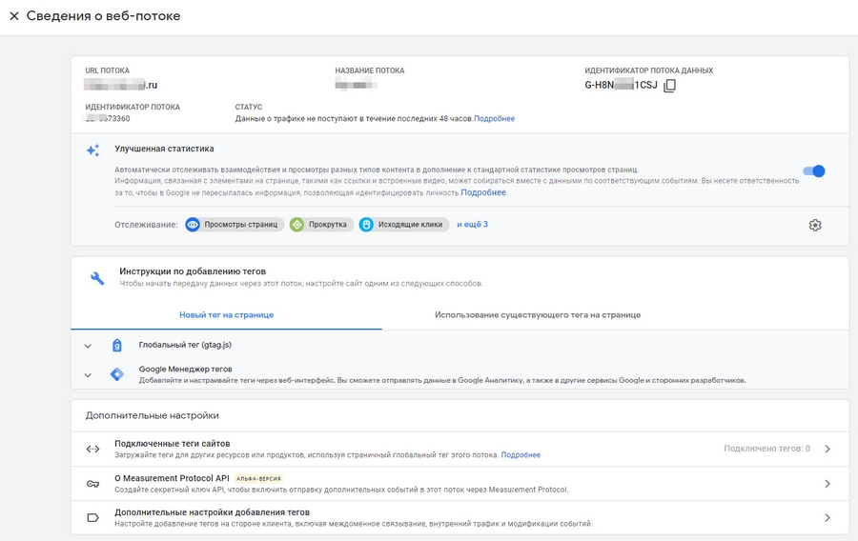Open Подробнее link under enhanced measurement text
This screenshot has height=541, width=858.
(483, 192)
